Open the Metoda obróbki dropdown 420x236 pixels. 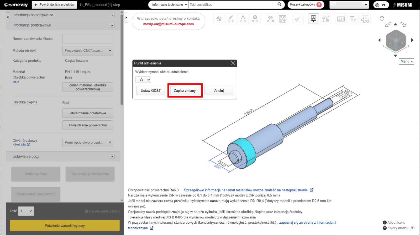coord(88,51)
